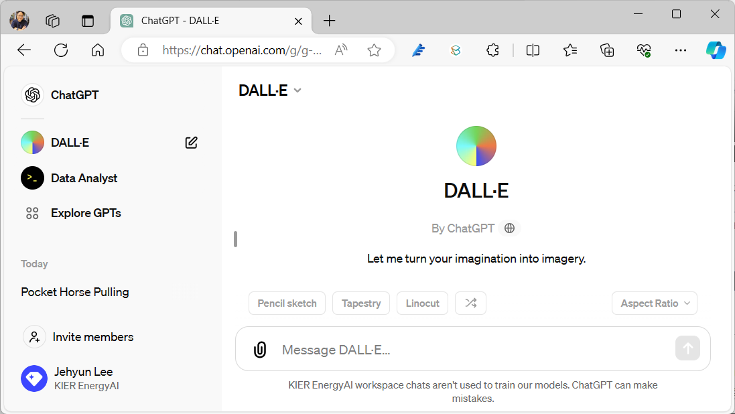Attach a file with the paperclip
735x414 pixels.
click(260, 349)
